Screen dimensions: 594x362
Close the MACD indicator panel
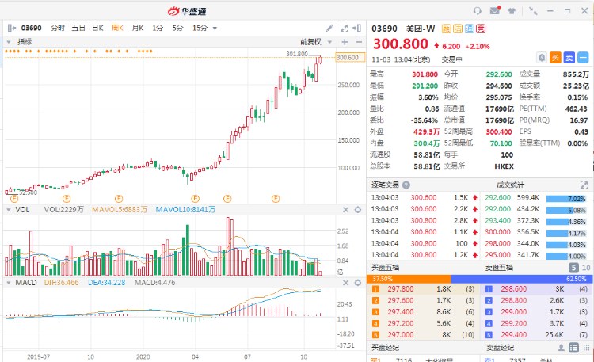click(x=345, y=283)
